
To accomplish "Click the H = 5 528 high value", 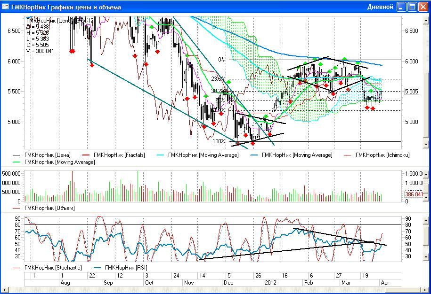I will click(x=38, y=33).
